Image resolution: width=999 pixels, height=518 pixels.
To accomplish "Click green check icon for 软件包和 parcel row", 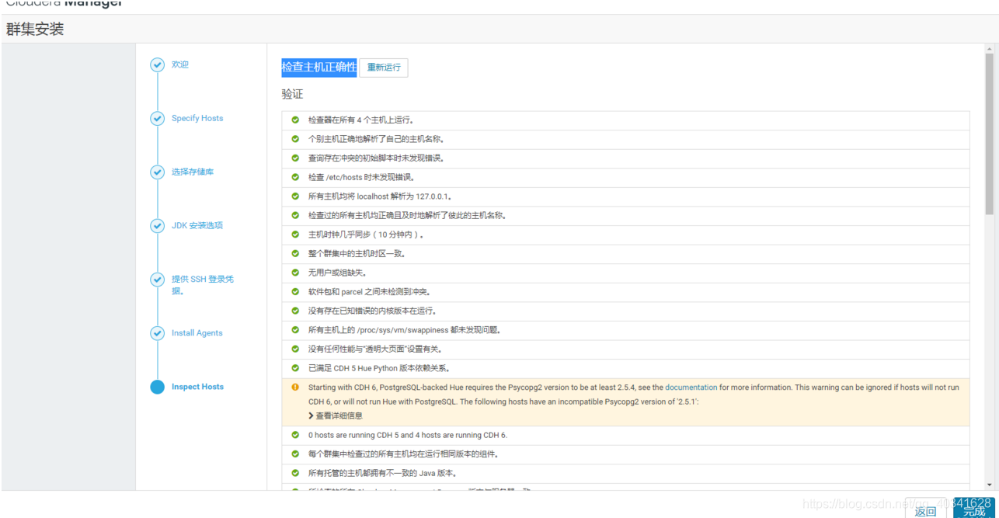I will coord(295,292).
